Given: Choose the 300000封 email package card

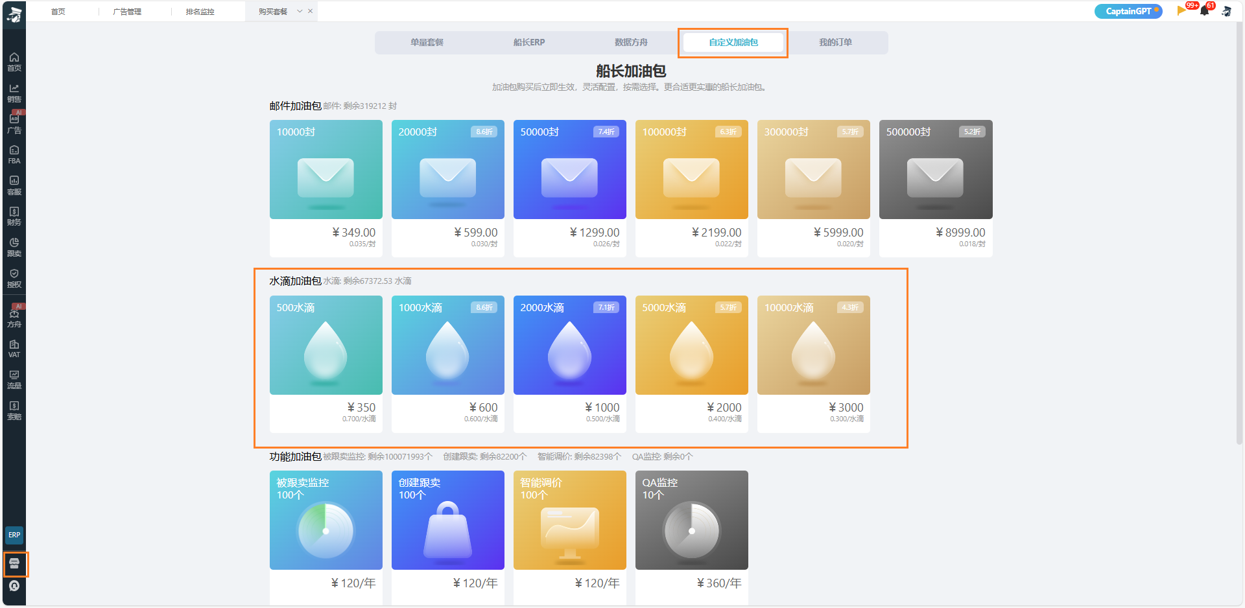Looking at the screenshot, I should point(814,188).
